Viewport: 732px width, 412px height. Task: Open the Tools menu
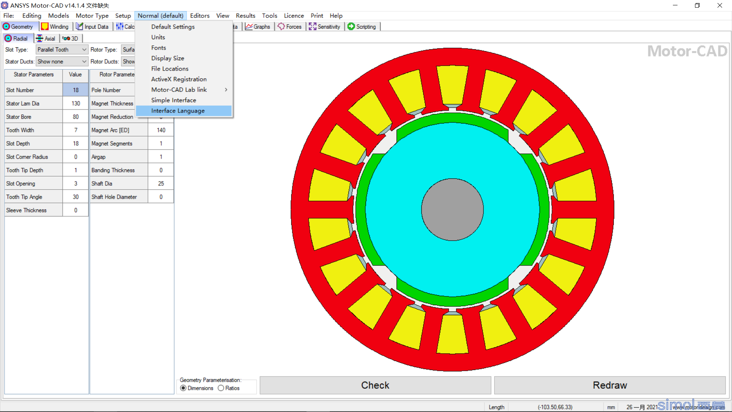pyautogui.click(x=270, y=16)
